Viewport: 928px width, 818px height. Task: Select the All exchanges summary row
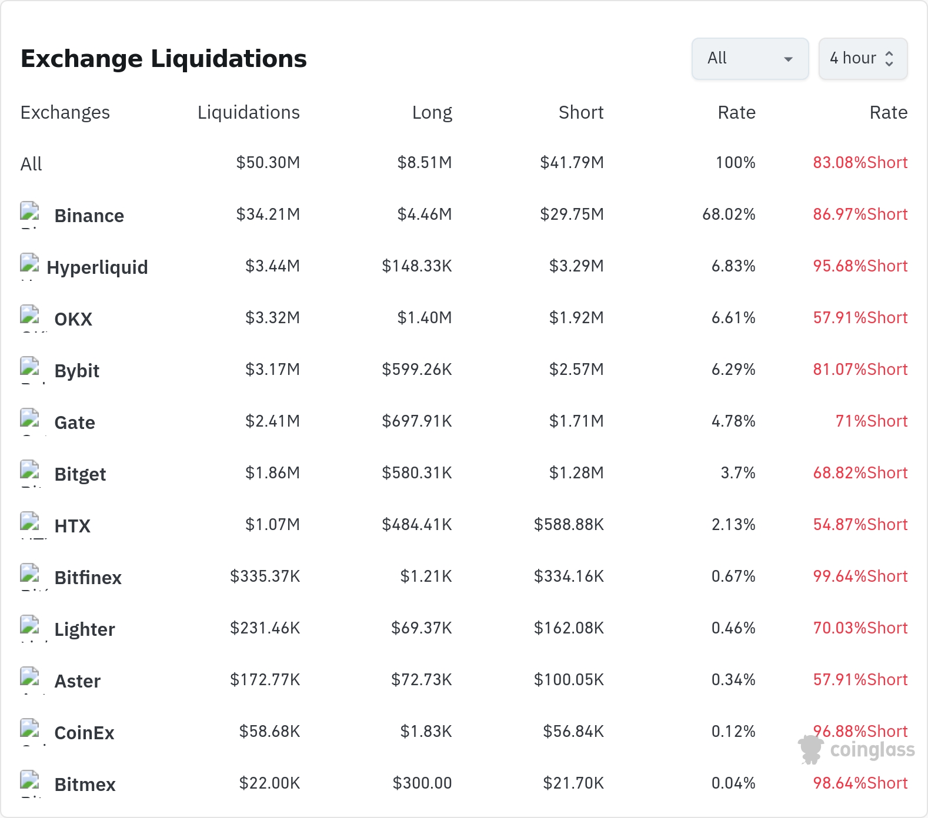pos(464,163)
